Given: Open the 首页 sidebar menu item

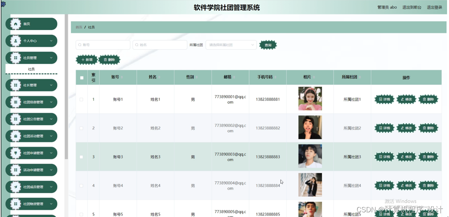Looking at the screenshot, I should [32, 24].
